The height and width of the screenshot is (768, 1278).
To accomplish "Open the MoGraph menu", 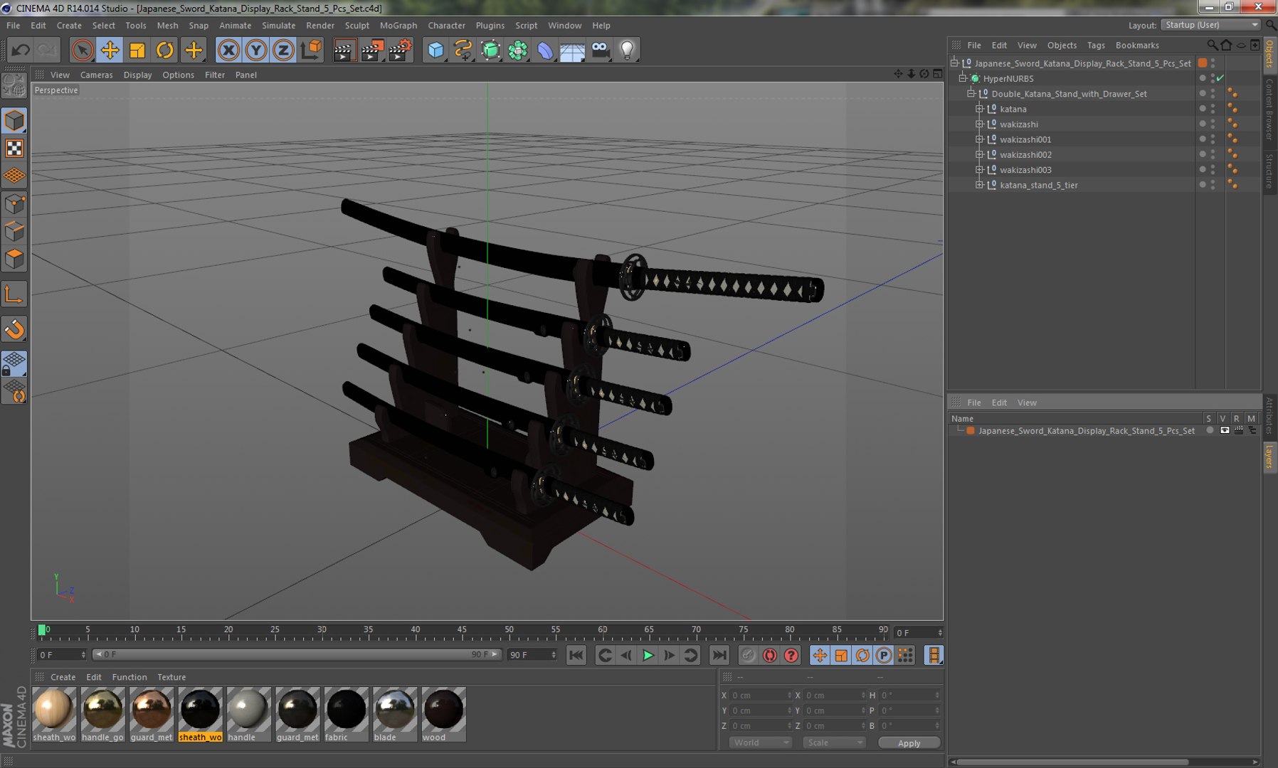I will click(x=398, y=26).
